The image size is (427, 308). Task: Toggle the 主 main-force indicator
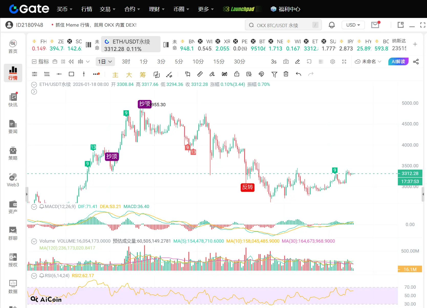tap(115, 75)
